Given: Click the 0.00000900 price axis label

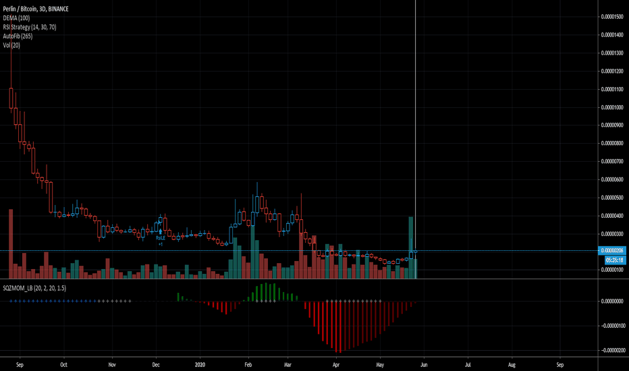Looking at the screenshot, I should pyautogui.click(x=612, y=125).
